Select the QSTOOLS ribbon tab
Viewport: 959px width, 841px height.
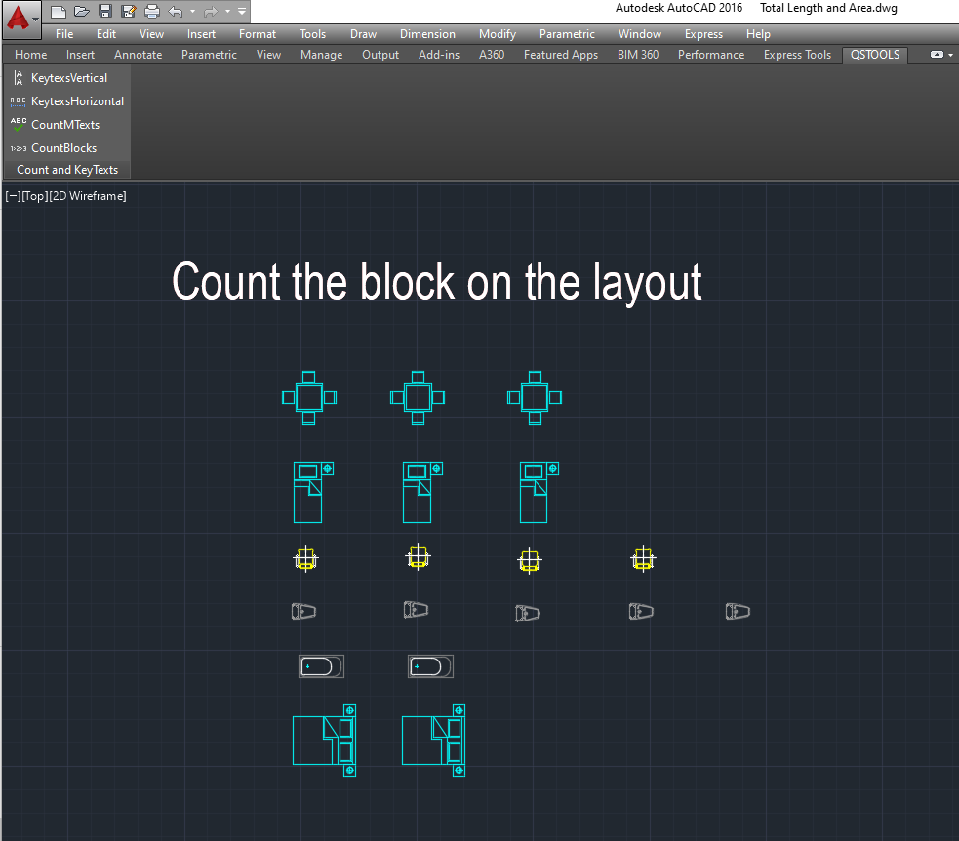pyautogui.click(x=874, y=55)
